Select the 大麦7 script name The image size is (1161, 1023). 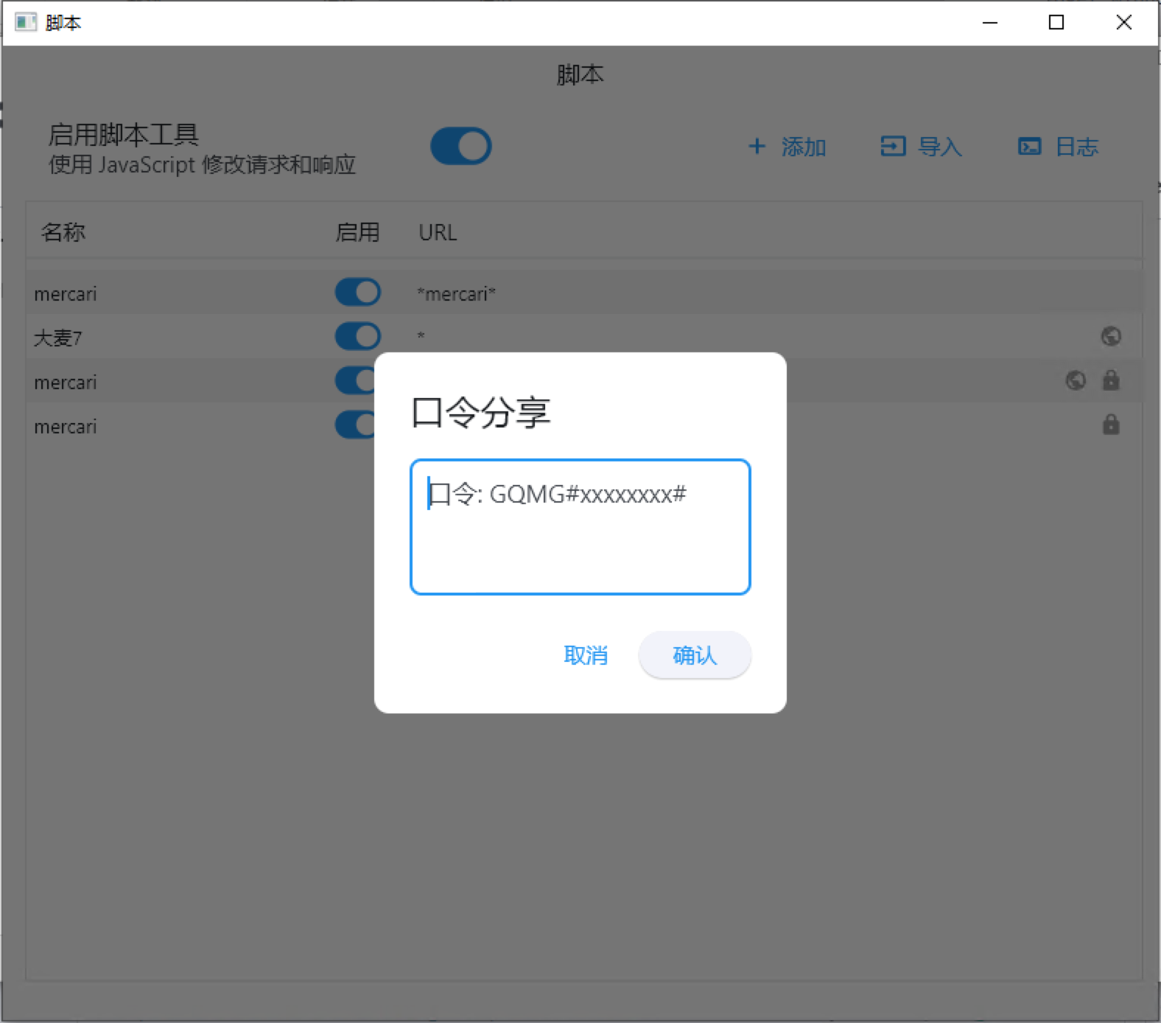click(57, 338)
